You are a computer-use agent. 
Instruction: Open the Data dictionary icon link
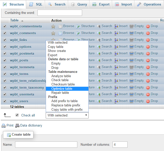pos(17,126)
